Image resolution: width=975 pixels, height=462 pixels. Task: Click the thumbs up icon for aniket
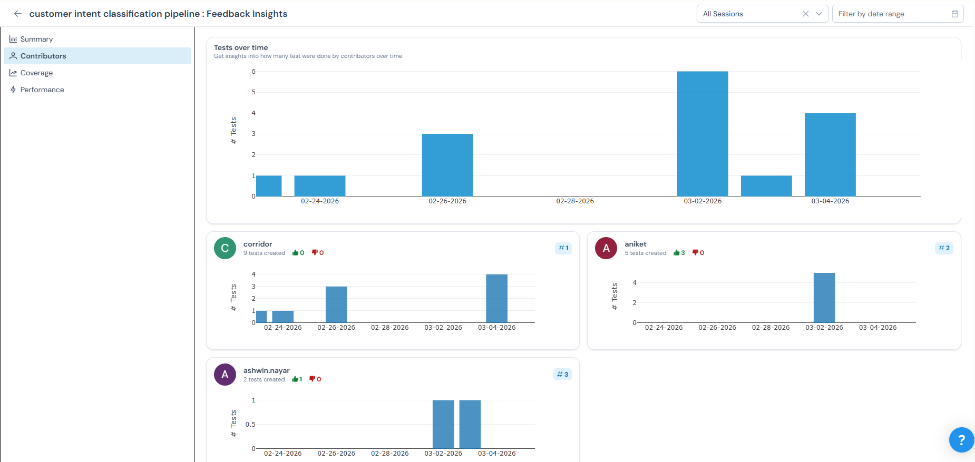[x=677, y=253]
